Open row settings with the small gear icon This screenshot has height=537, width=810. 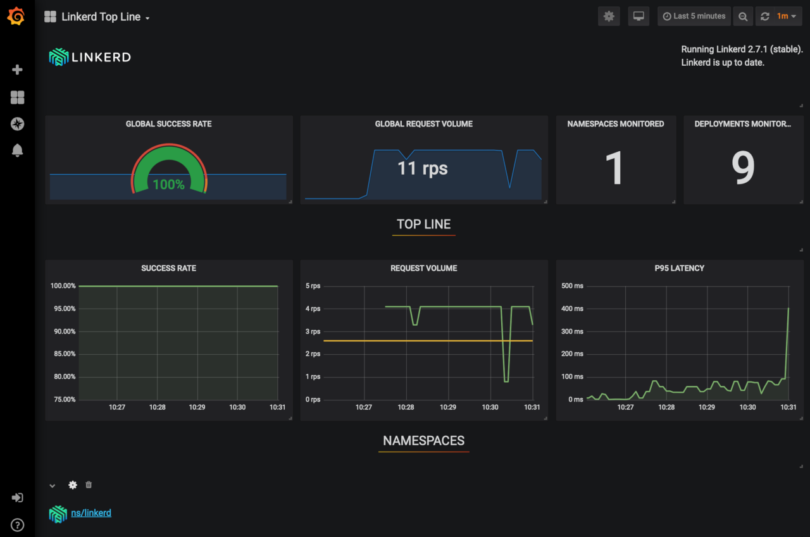click(x=72, y=485)
